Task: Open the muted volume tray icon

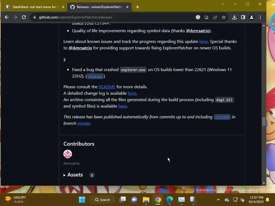Action: pos(242,200)
